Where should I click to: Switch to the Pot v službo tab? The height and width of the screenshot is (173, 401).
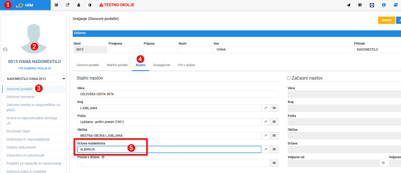coord(186,65)
